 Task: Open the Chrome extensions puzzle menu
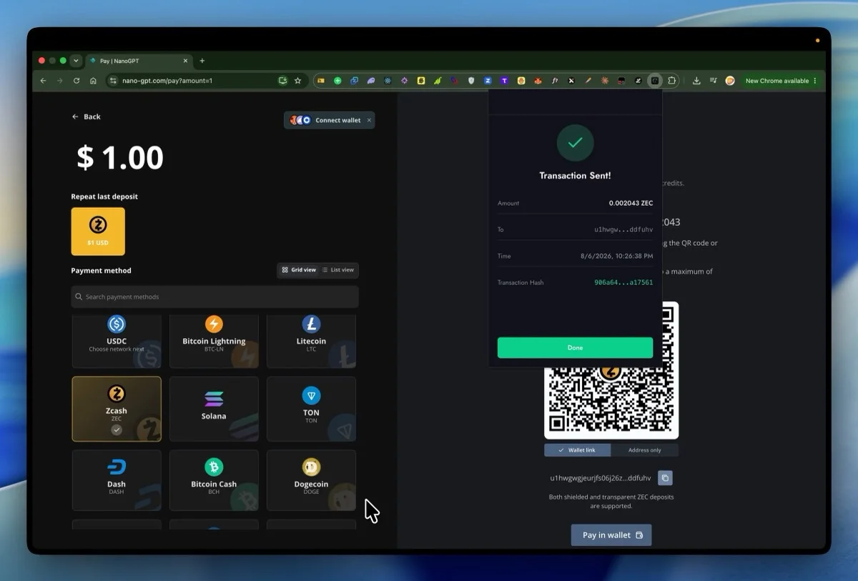672,81
